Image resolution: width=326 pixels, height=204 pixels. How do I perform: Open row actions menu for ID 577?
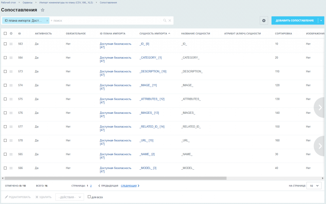(x=11, y=127)
